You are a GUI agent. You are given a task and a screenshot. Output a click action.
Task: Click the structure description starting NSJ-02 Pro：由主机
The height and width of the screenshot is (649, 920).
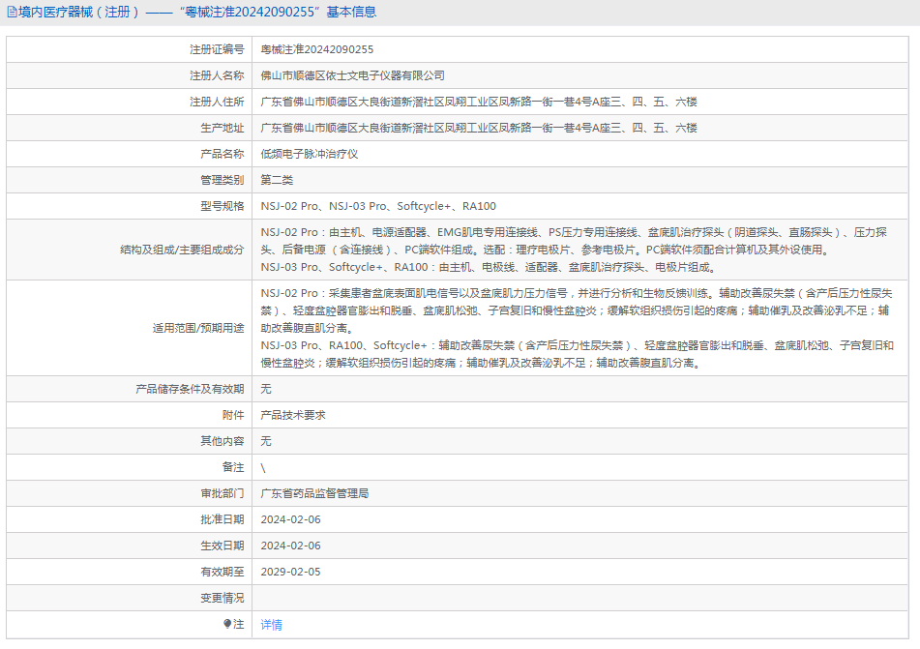click(574, 250)
